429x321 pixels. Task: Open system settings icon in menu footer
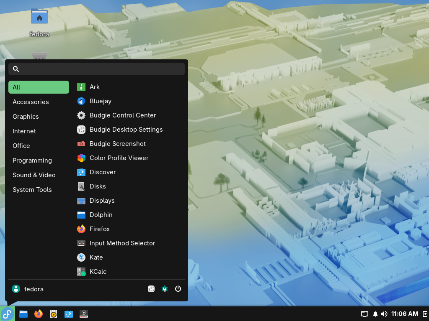[x=164, y=289]
